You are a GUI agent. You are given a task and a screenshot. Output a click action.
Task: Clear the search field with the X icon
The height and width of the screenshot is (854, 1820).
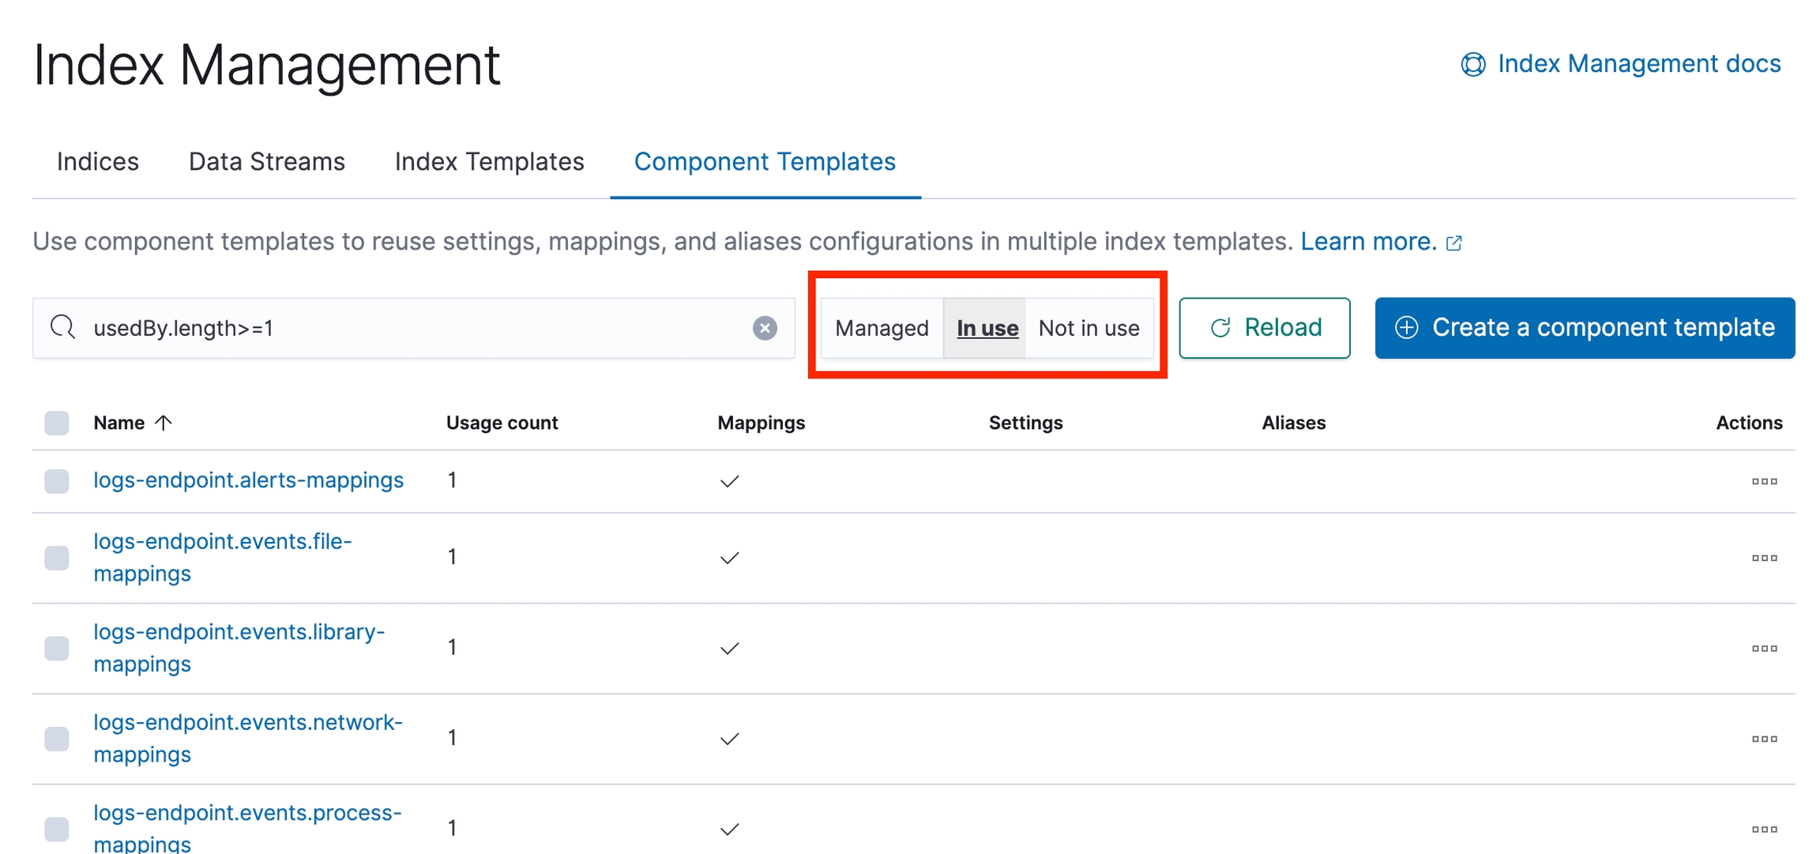[x=764, y=328]
